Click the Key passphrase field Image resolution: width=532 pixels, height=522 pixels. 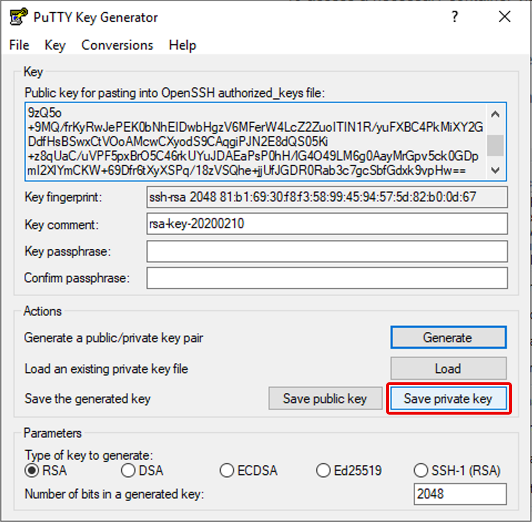coord(327,251)
